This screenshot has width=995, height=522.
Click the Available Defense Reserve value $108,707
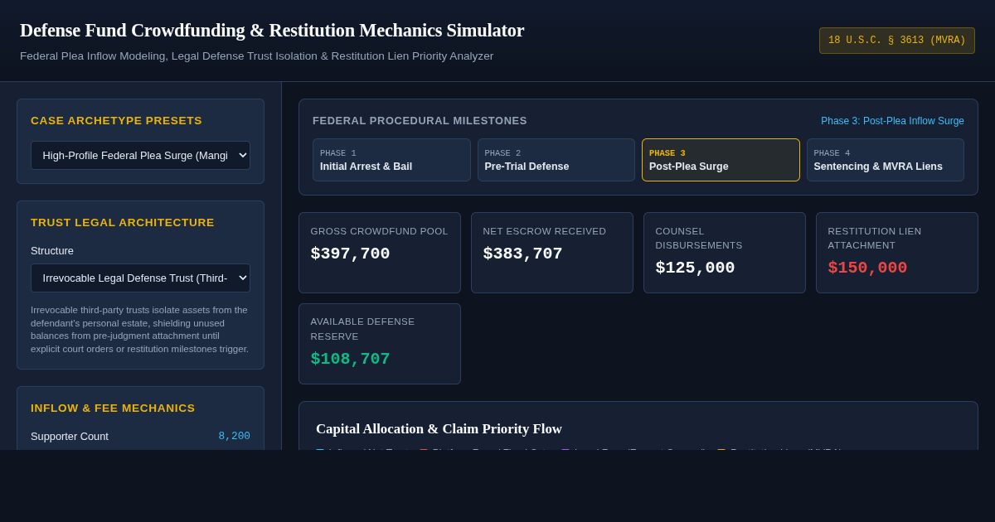point(350,359)
